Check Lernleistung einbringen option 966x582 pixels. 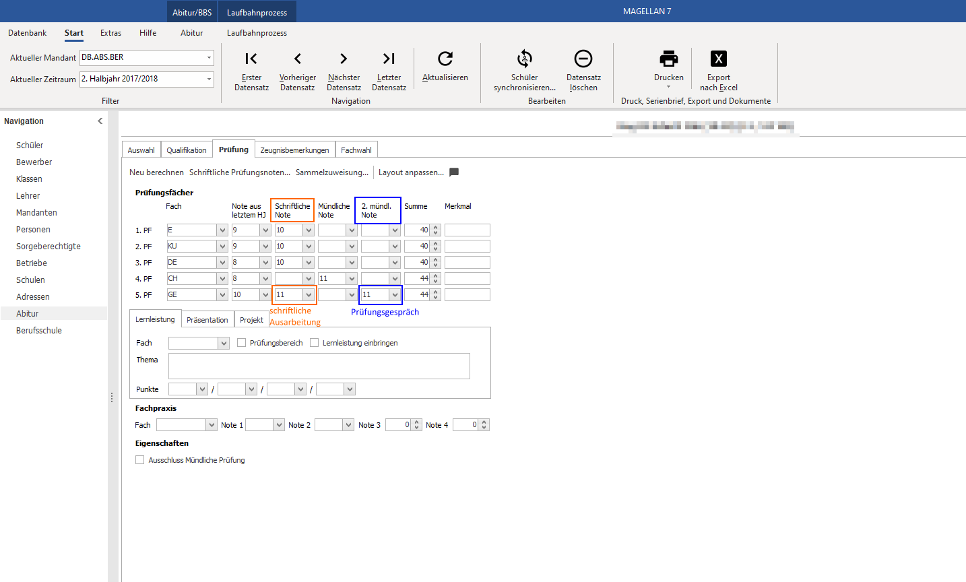point(315,343)
